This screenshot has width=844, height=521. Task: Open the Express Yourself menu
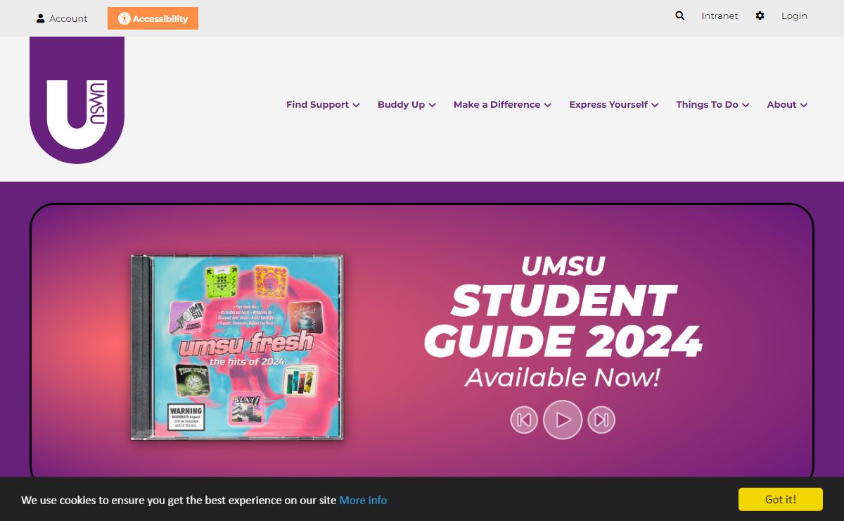point(613,104)
